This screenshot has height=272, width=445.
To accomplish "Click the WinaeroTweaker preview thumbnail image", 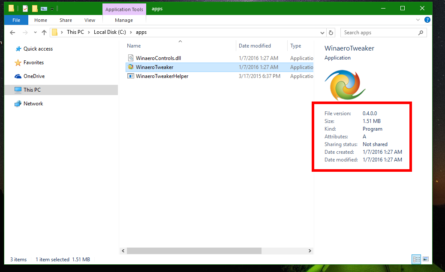I will pos(345,85).
